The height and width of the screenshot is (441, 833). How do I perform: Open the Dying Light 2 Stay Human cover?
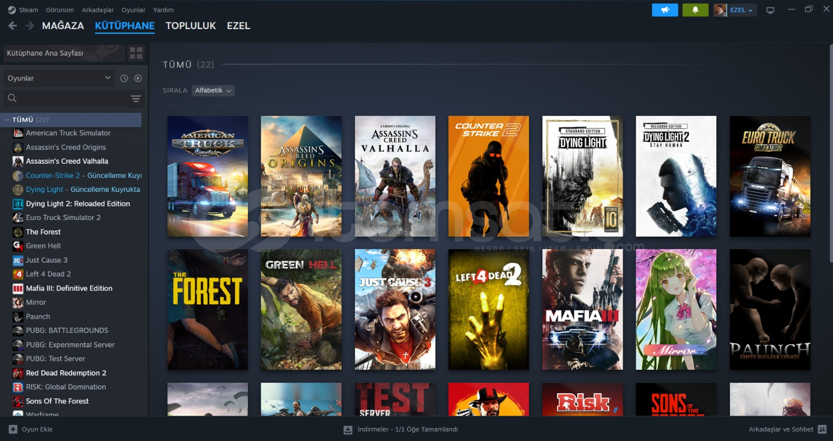coord(676,176)
